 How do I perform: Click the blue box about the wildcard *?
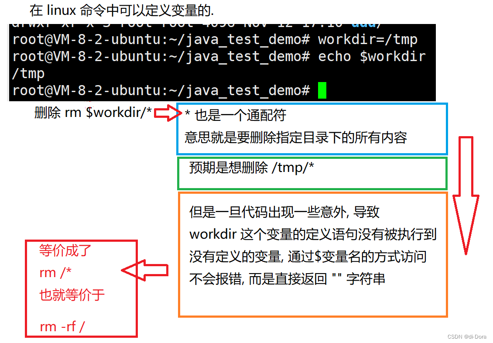(x=312, y=129)
